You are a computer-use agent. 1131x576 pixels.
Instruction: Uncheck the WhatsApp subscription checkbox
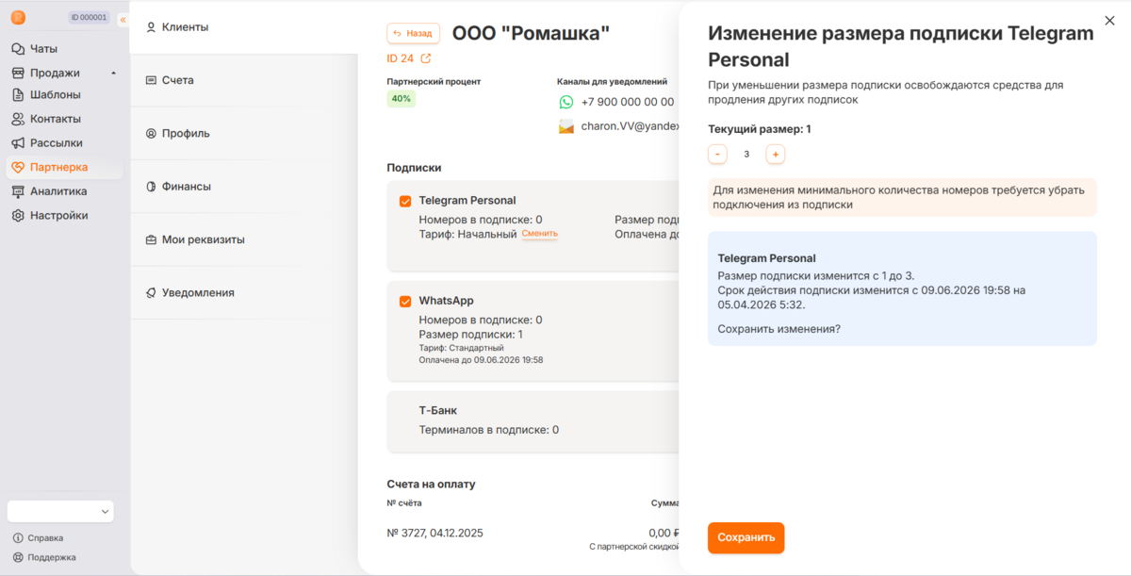point(406,300)
